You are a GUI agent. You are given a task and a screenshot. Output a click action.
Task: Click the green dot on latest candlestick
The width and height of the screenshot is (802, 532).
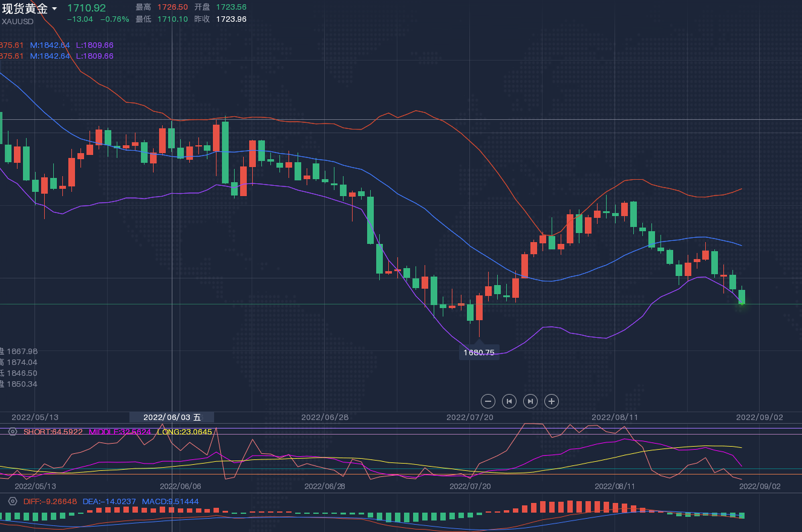click(742, 303)
